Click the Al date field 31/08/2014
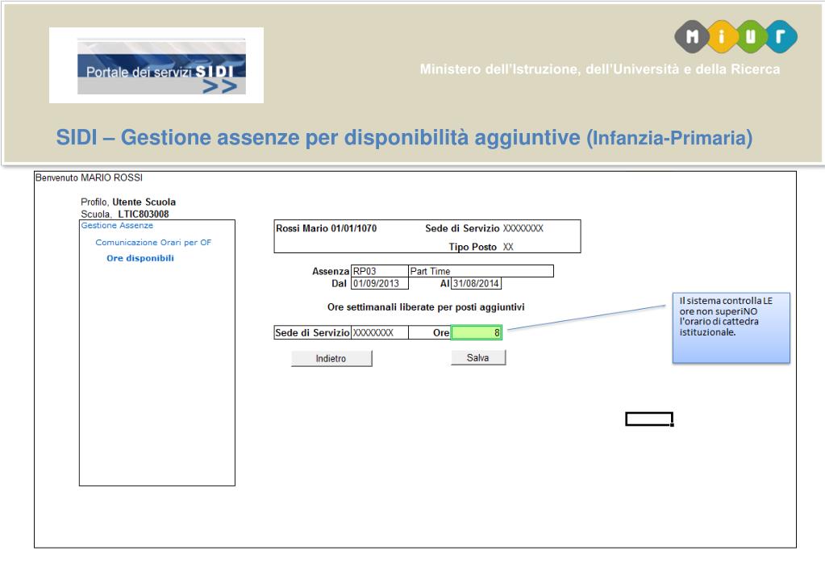 476,284
